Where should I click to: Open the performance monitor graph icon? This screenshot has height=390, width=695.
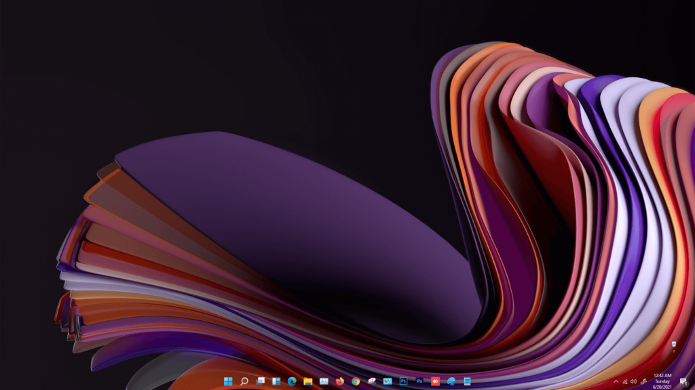pos(324,381)
